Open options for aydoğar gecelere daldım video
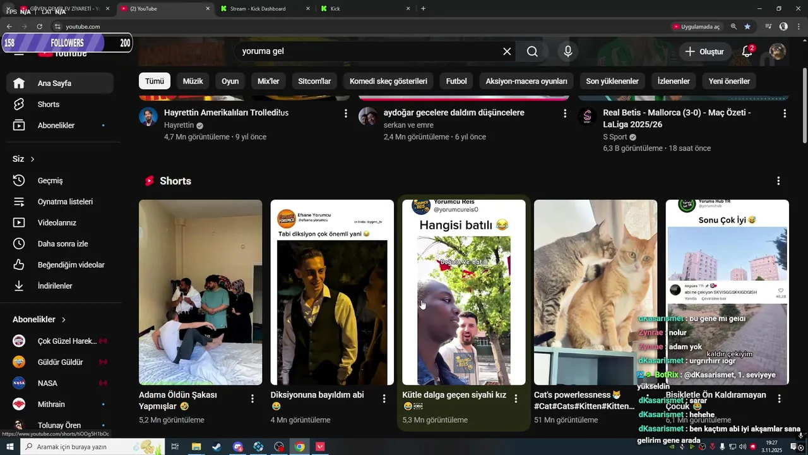The width and height of the screenshot is (808, 455). tap(565, 113)
